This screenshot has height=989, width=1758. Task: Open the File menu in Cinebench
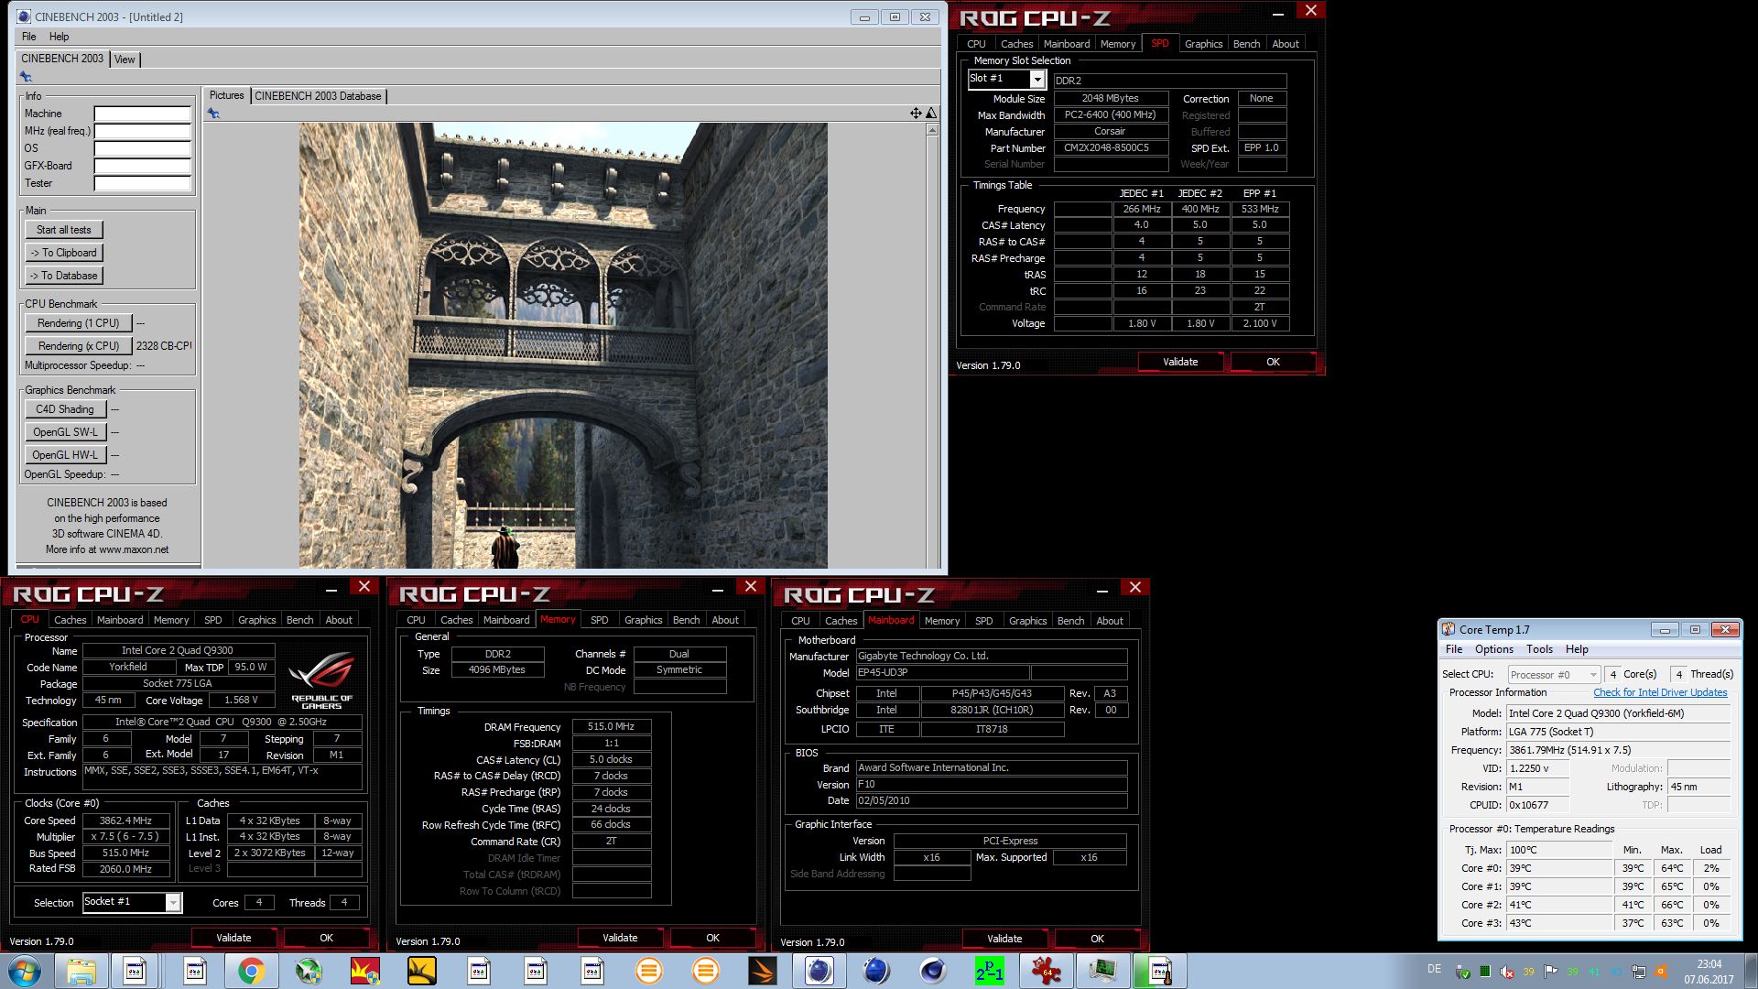point(29,37)
